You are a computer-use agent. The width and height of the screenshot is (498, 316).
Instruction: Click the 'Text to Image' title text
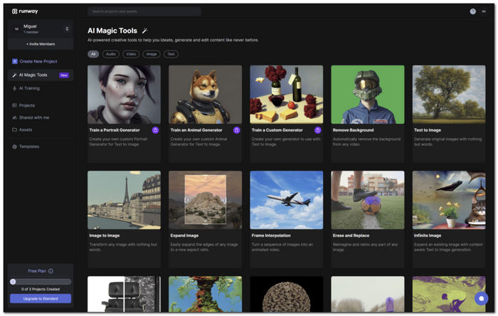(x=428, y=130)
